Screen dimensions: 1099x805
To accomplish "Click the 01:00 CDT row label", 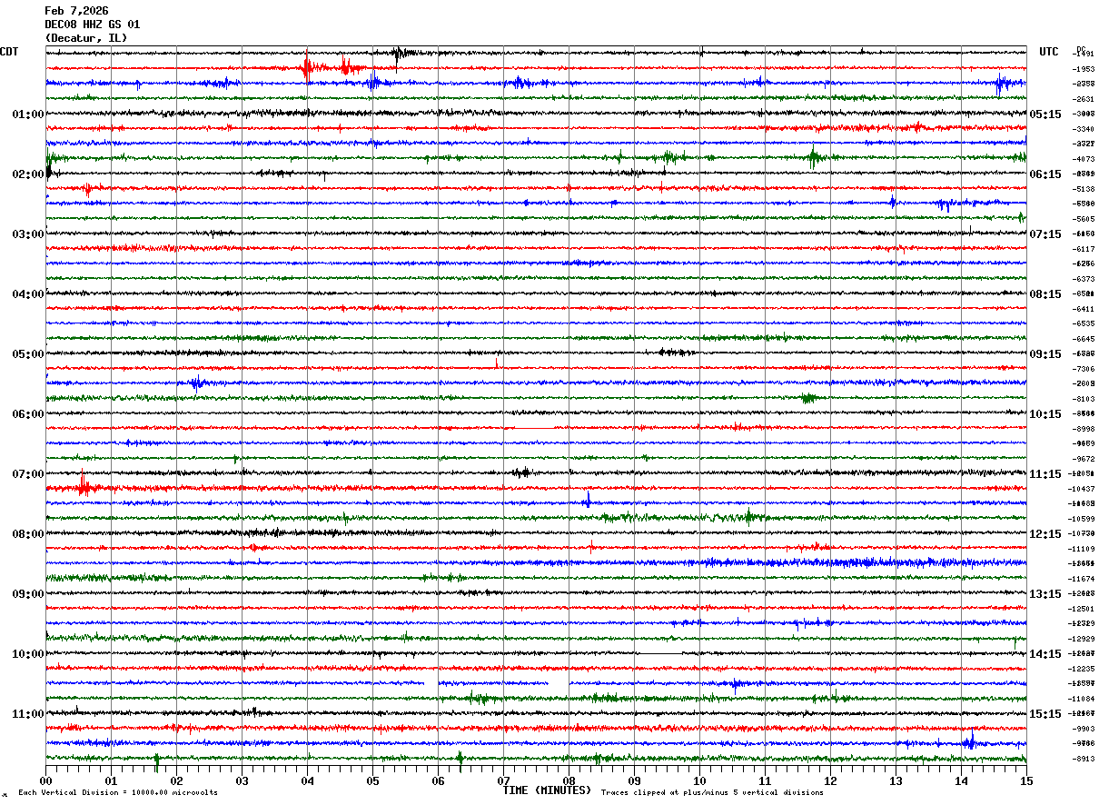I will [x=28, y=114].
